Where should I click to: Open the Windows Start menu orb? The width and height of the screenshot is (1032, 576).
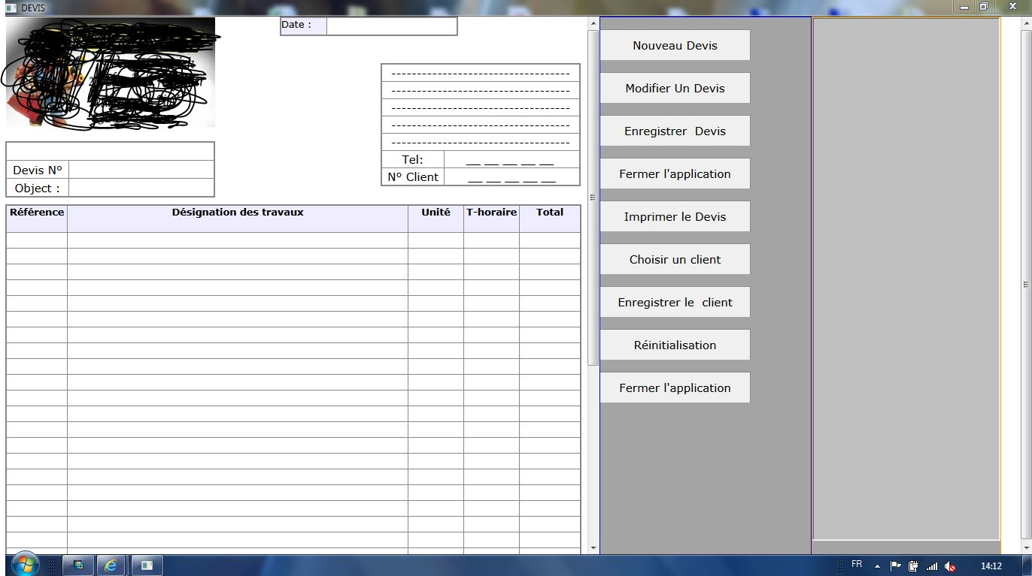tap(25, 565)
